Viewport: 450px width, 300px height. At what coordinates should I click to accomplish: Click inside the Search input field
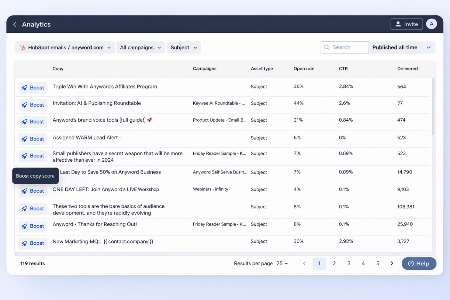(x=347, y=47)
